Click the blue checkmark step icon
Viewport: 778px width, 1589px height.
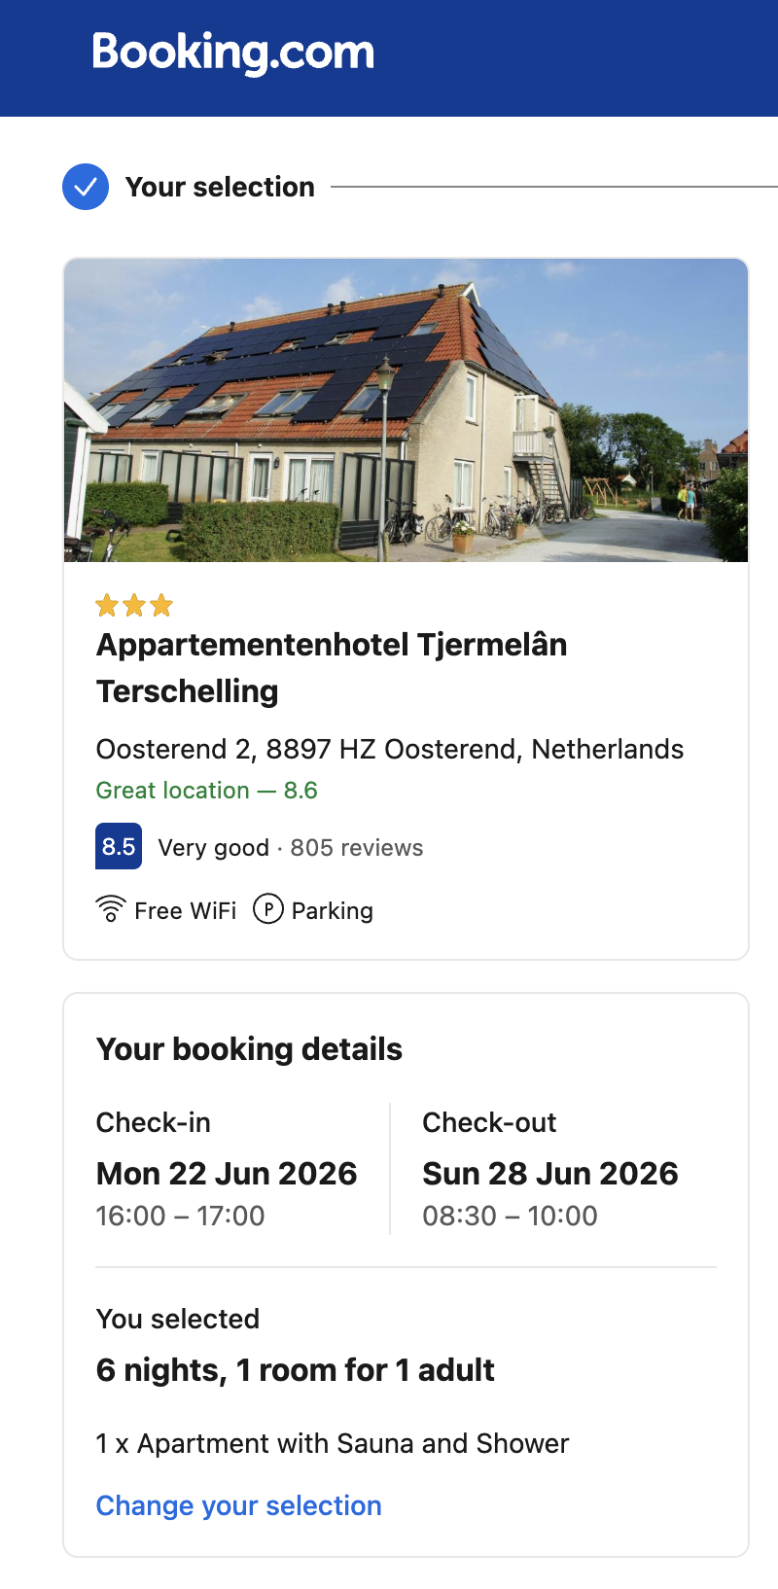pyautogui.click(x=86, y=187)
